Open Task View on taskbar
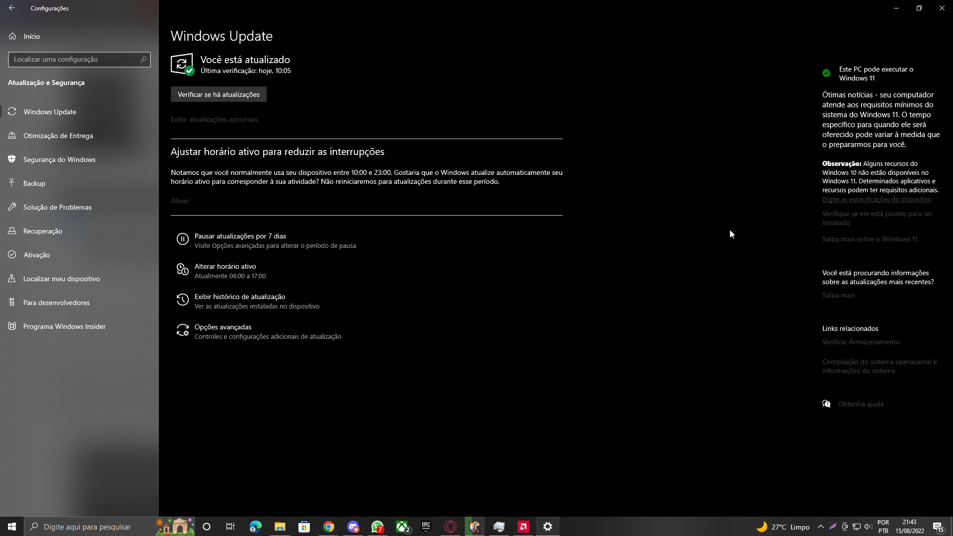The width and height of the screenshot is (953, 536). click(x=230, y=527)
